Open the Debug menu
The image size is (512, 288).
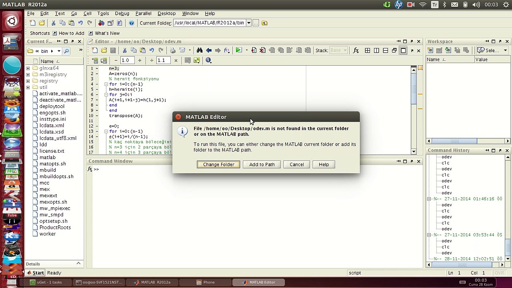(x=122, y=13)
